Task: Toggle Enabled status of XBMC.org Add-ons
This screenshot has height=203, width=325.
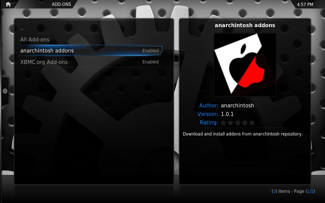Action: click(150, 62)
